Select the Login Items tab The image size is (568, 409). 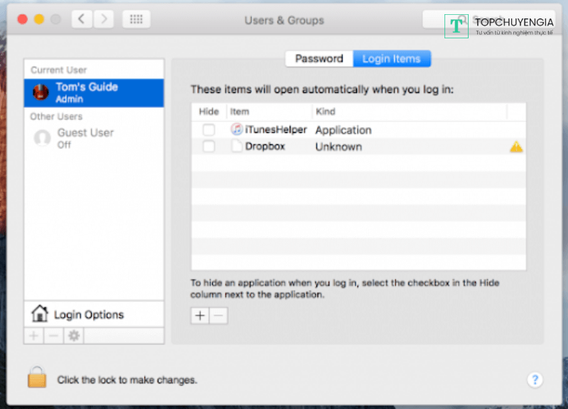point(391,59)
